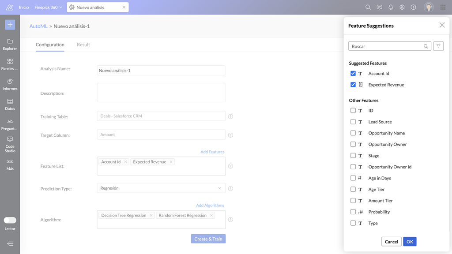Switch to the Result tab
This screenshot has width=452, height=254.
(x=83, y=45)
